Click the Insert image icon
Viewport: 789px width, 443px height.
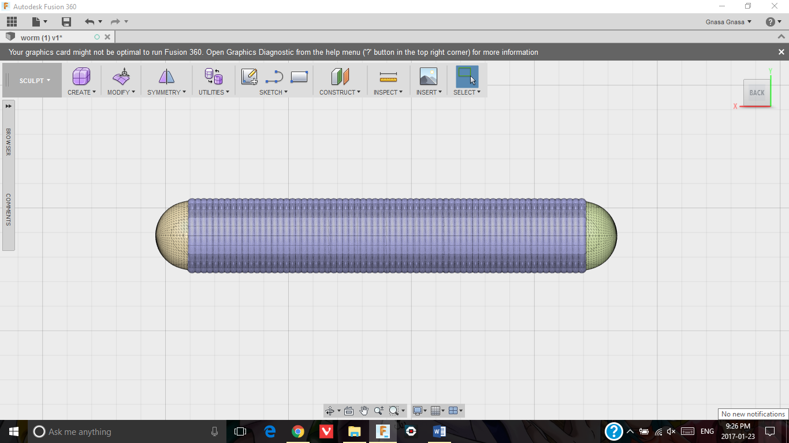(429, 77)
